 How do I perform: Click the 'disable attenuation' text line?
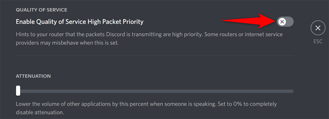tap(40, 113)
